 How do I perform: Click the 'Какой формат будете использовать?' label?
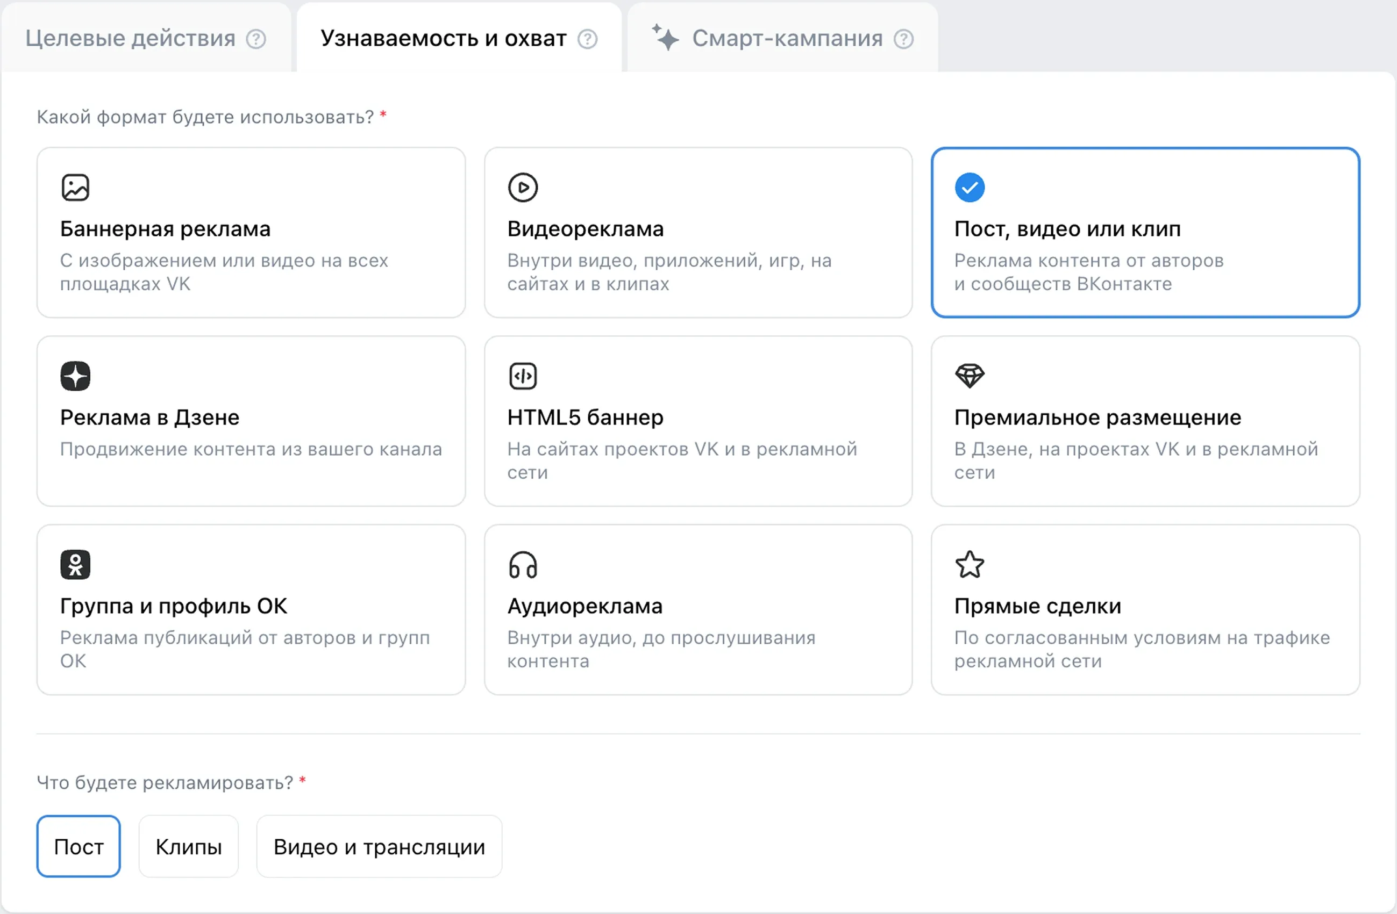[205, 117]
